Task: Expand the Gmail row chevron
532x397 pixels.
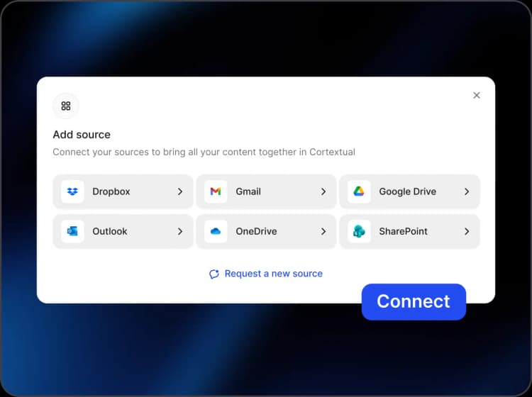Action: [323, 191]
